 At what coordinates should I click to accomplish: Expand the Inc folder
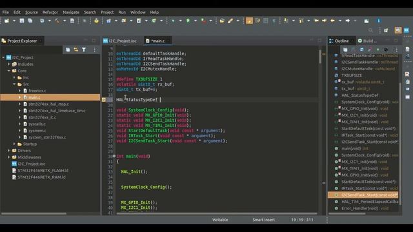14,77
